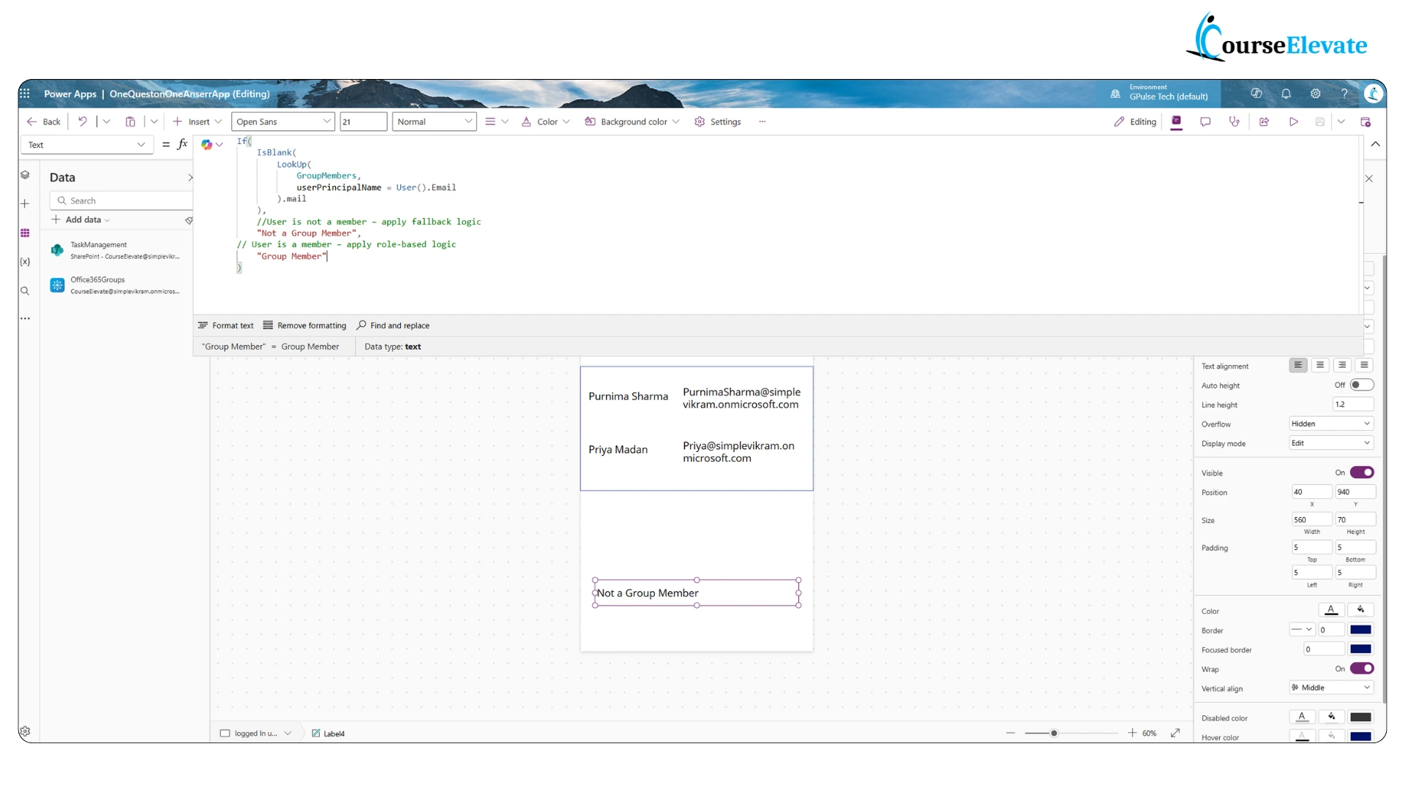Open the Settings menu in toolbar
Screen dimensions: 1405x790
click(717, 121)
